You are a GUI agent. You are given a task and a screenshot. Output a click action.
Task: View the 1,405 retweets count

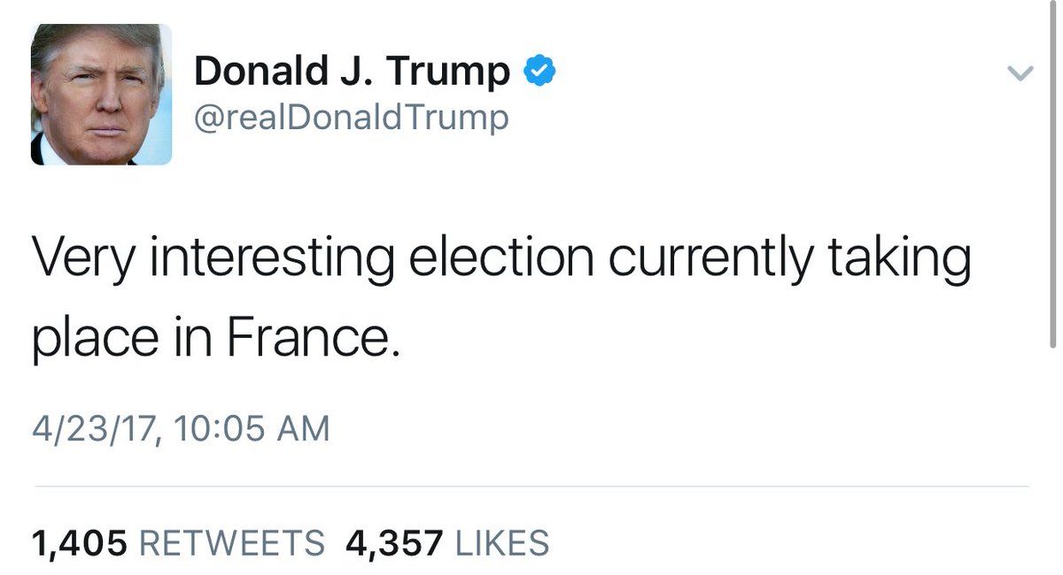(x=80, y=542)
